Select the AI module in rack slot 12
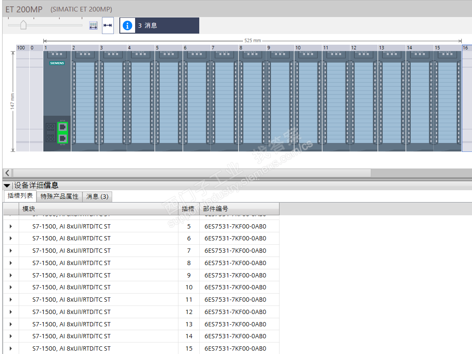472x354 pixels. [364, 101]
